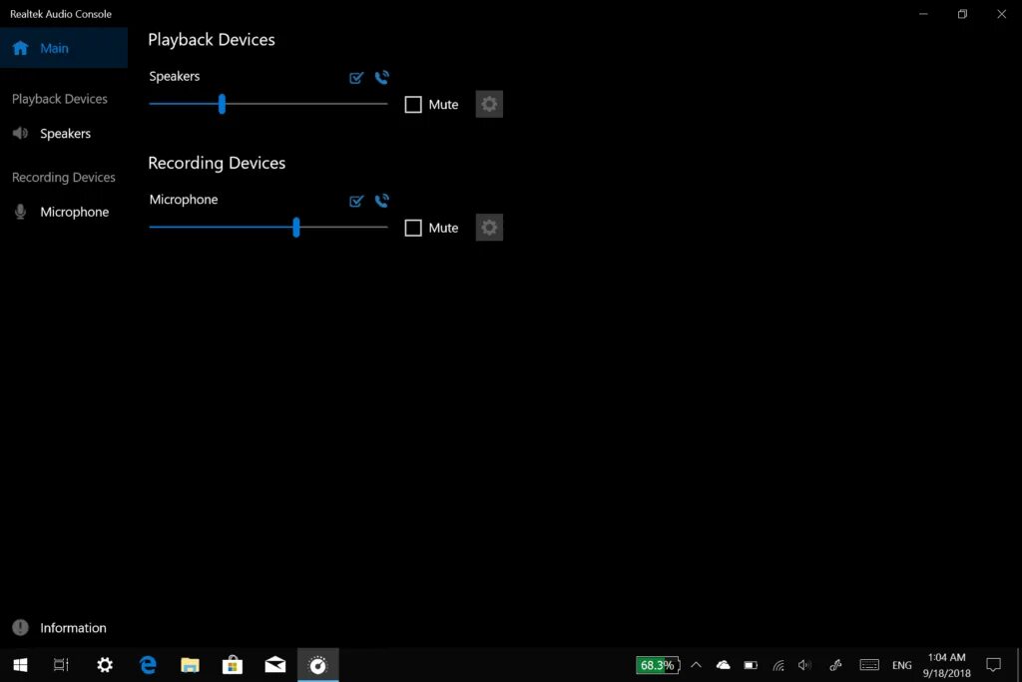The height and width of the screenshot is (682, 1022).
Task: Open Task View from the taskbar
Action: [x=61, y=665]
